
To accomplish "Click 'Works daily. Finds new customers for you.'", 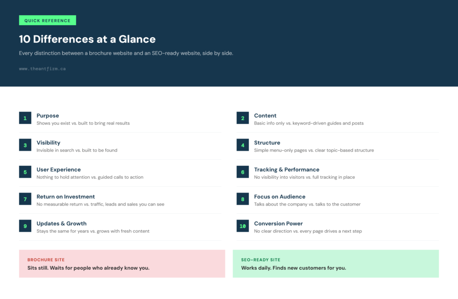I will point(293,268).
